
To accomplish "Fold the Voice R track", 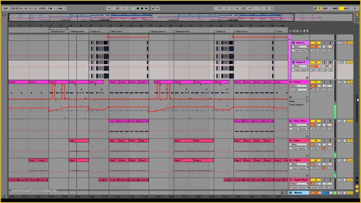I will pos(293,62).
